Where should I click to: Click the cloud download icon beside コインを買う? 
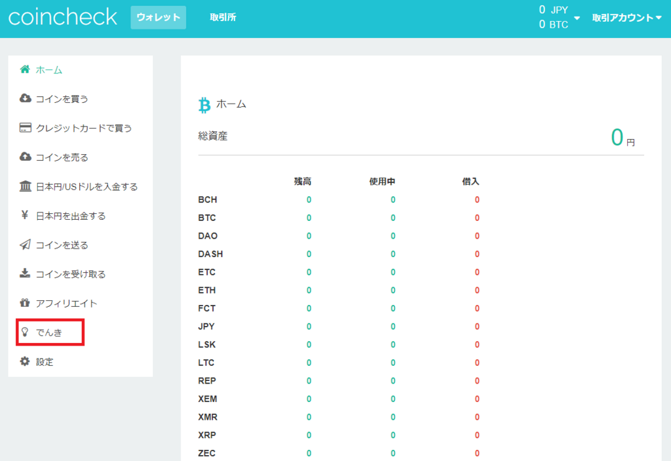pos(26,98)
